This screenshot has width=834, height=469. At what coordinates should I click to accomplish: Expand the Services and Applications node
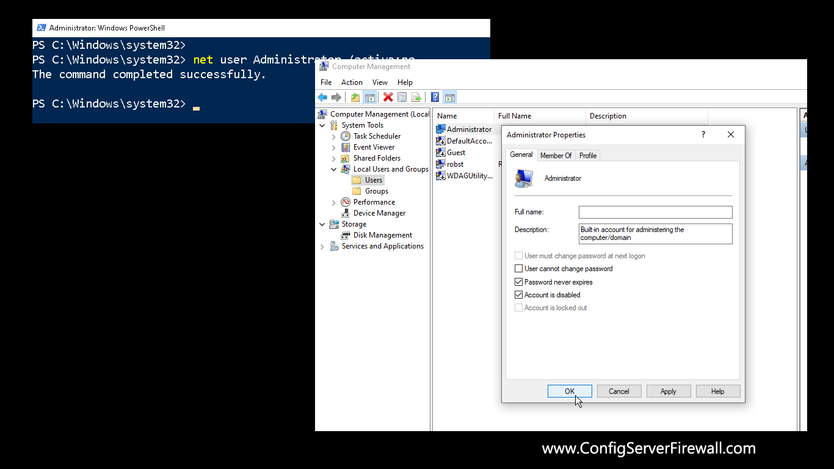pyautogui.click(x=322, y=246)
